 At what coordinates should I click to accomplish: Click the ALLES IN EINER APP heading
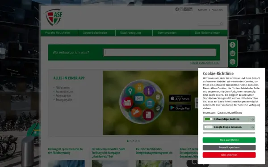[x=69, y=78]
